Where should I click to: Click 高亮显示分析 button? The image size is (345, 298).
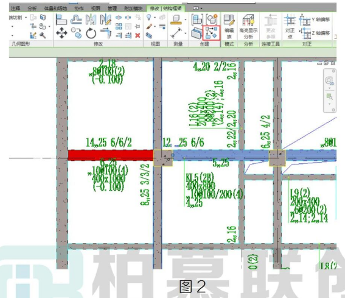click(248, 26)
